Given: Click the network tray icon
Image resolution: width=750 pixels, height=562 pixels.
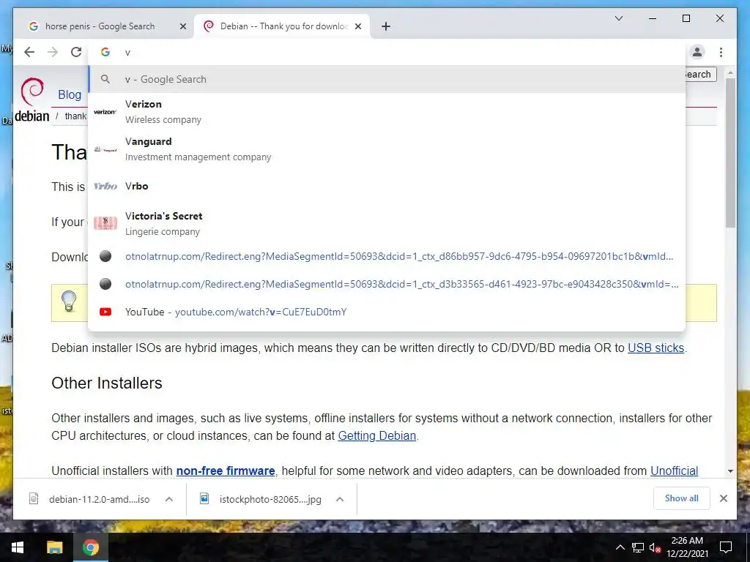Looking at the screenshot, I should pyautogui.click(x=638, y=547).
